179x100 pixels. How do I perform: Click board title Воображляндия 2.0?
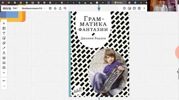(x=32, y=8)
